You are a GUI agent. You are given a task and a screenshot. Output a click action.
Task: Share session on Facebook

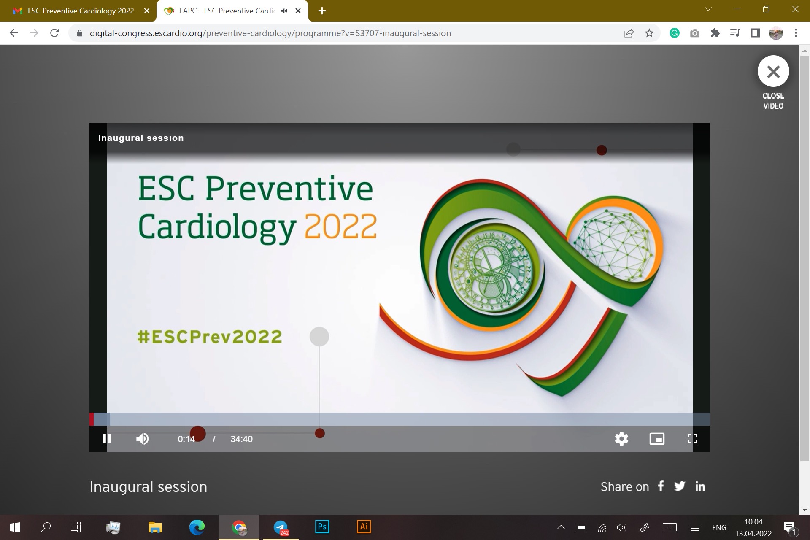[661, 486]
